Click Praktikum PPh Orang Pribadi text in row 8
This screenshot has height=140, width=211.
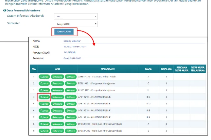pos(107,124)
